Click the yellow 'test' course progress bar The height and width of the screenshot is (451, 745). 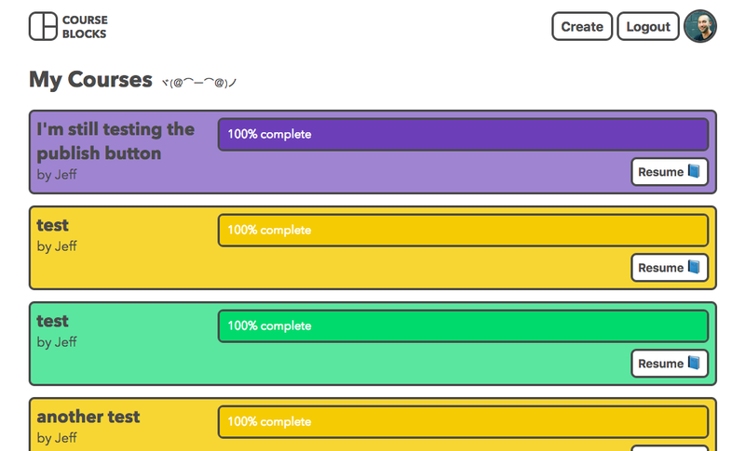click(x=463, y=230)
